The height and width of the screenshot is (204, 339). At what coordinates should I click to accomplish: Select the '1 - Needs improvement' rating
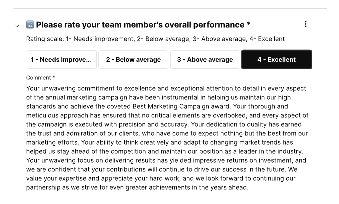pos(61,59)
